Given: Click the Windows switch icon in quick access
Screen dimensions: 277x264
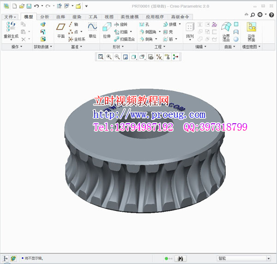Looking at the screenshot, I should pyautogui.click(x=66, y=6).
